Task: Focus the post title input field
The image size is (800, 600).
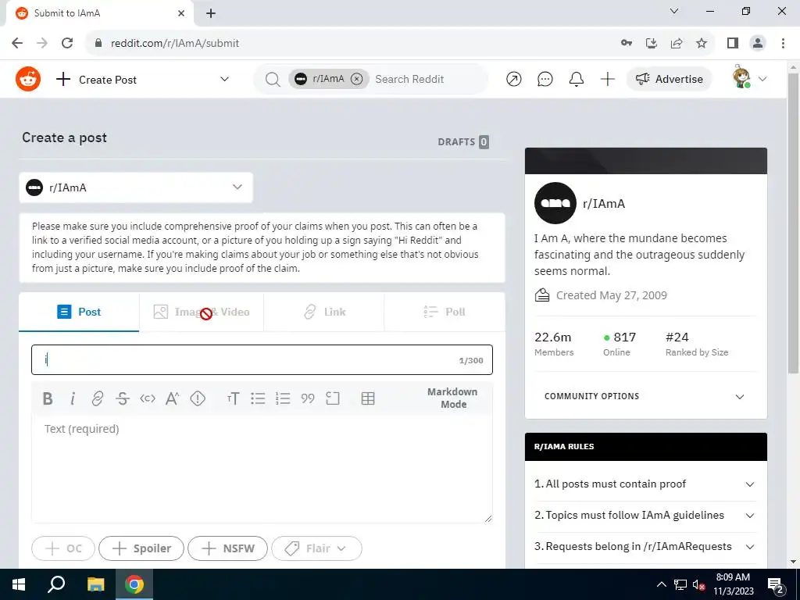Action: pyautogui.click(x=262, y=359)
